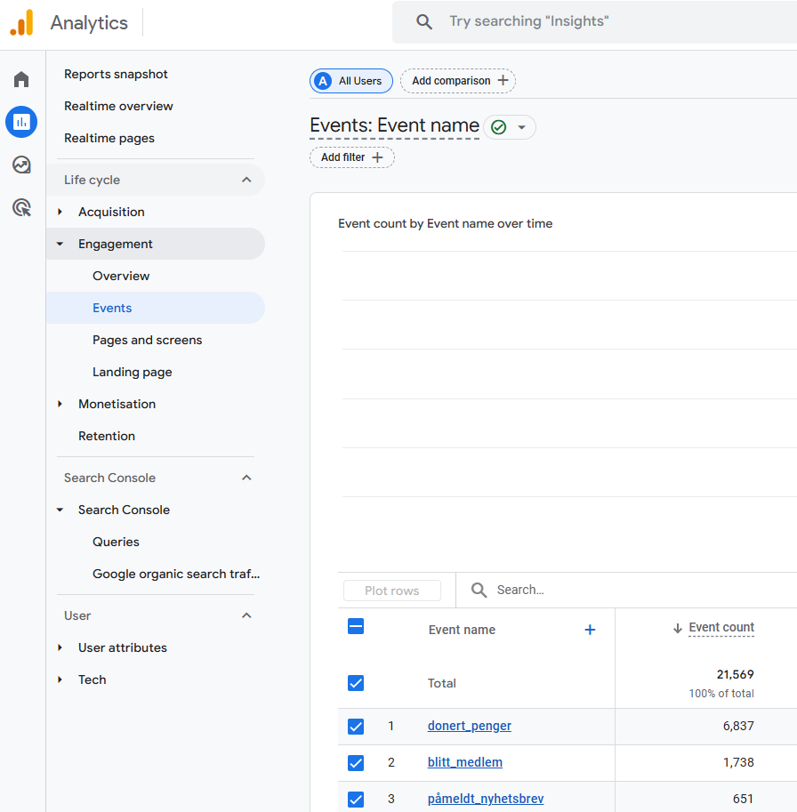Click the plus icon beside Event name column
Viewport: 797px width, 812px height.
589,630
